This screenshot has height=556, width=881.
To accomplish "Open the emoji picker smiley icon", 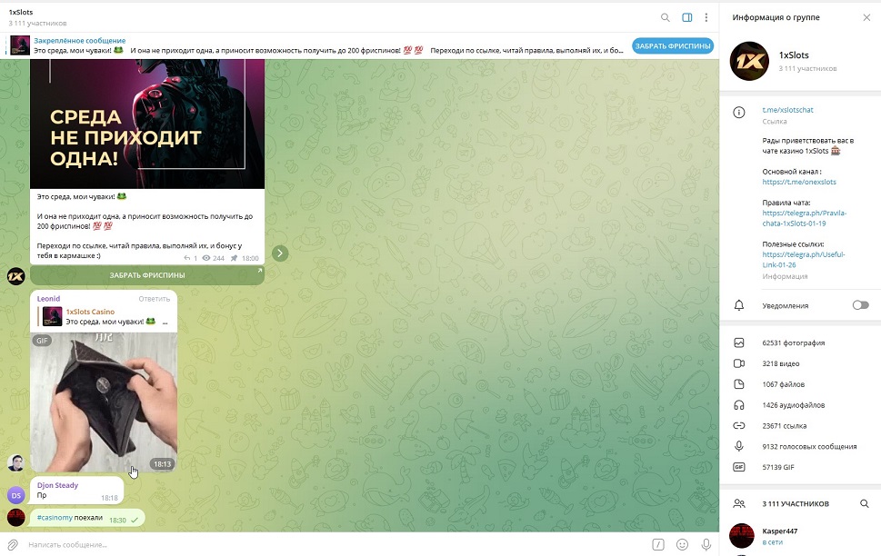I will (682, 544).
